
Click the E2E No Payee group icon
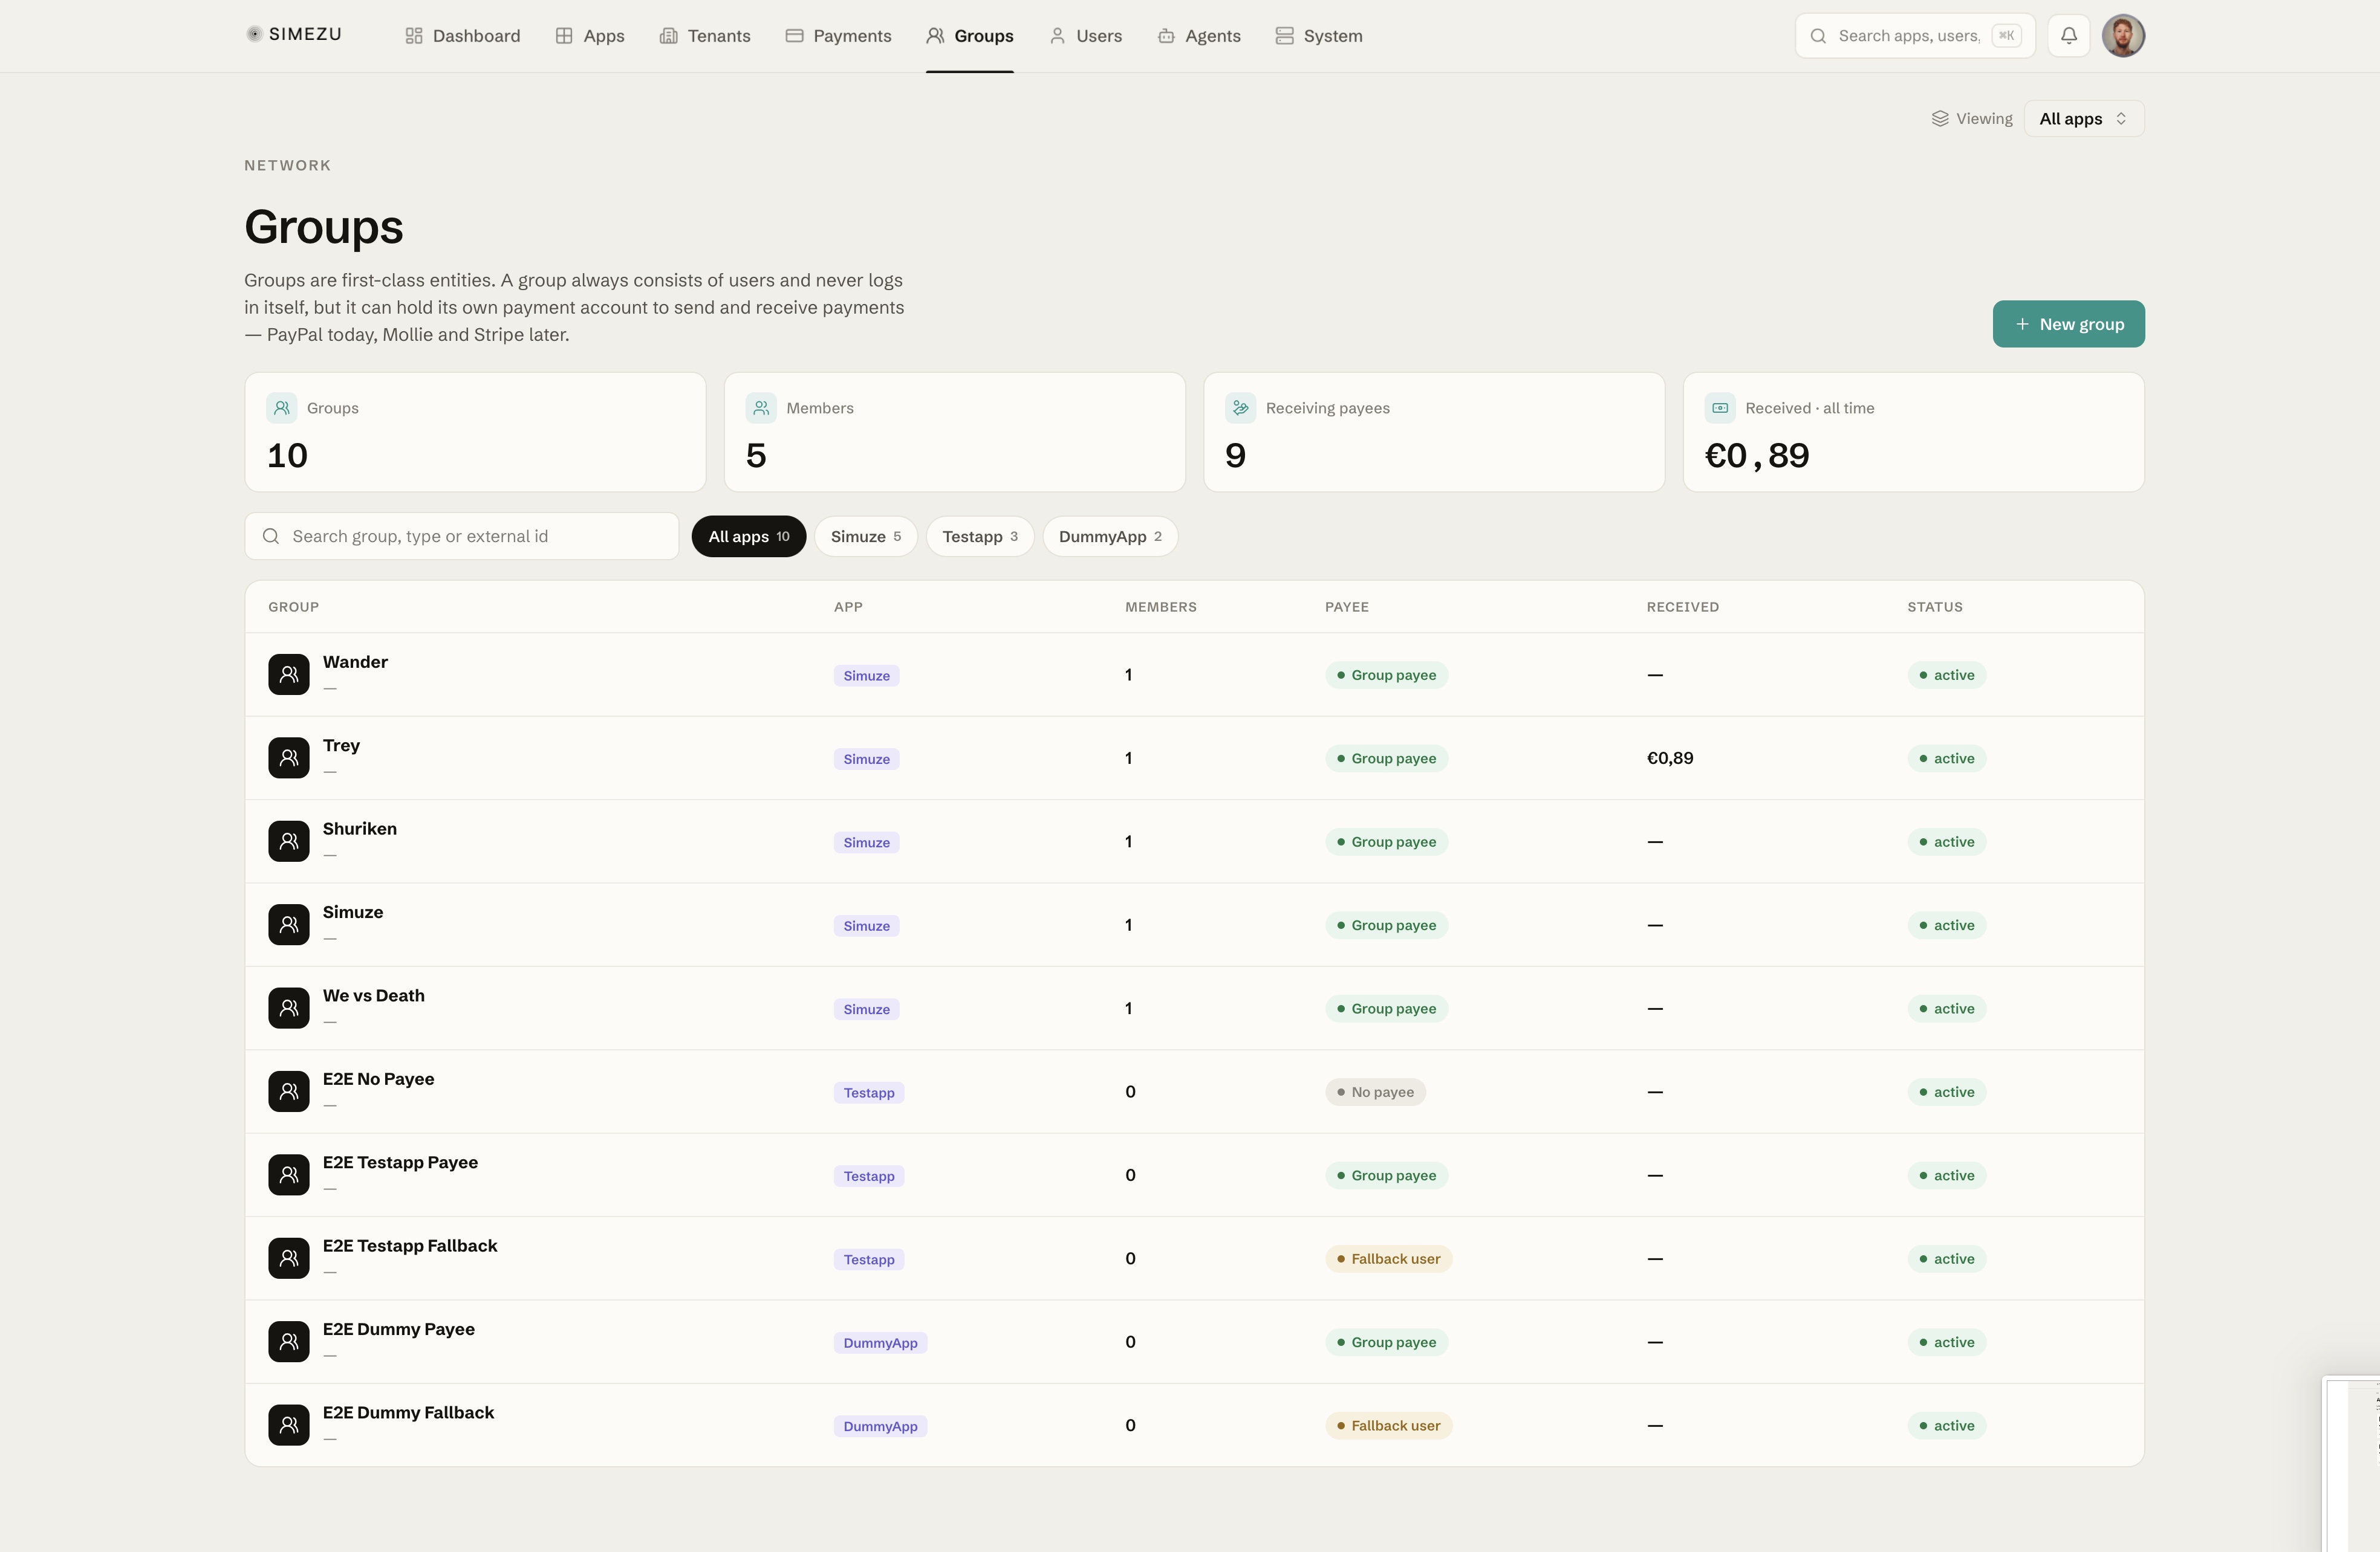288,1091
